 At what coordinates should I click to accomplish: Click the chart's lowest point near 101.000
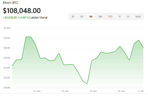(87, 84)
